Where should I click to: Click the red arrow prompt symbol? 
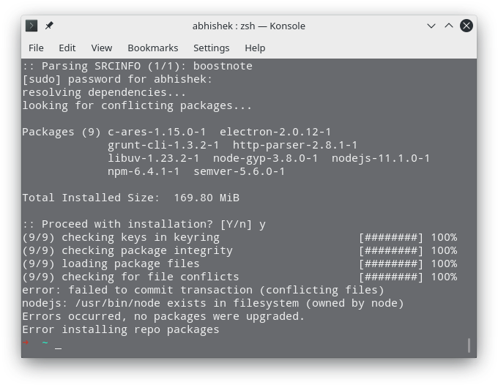[26, 342]
